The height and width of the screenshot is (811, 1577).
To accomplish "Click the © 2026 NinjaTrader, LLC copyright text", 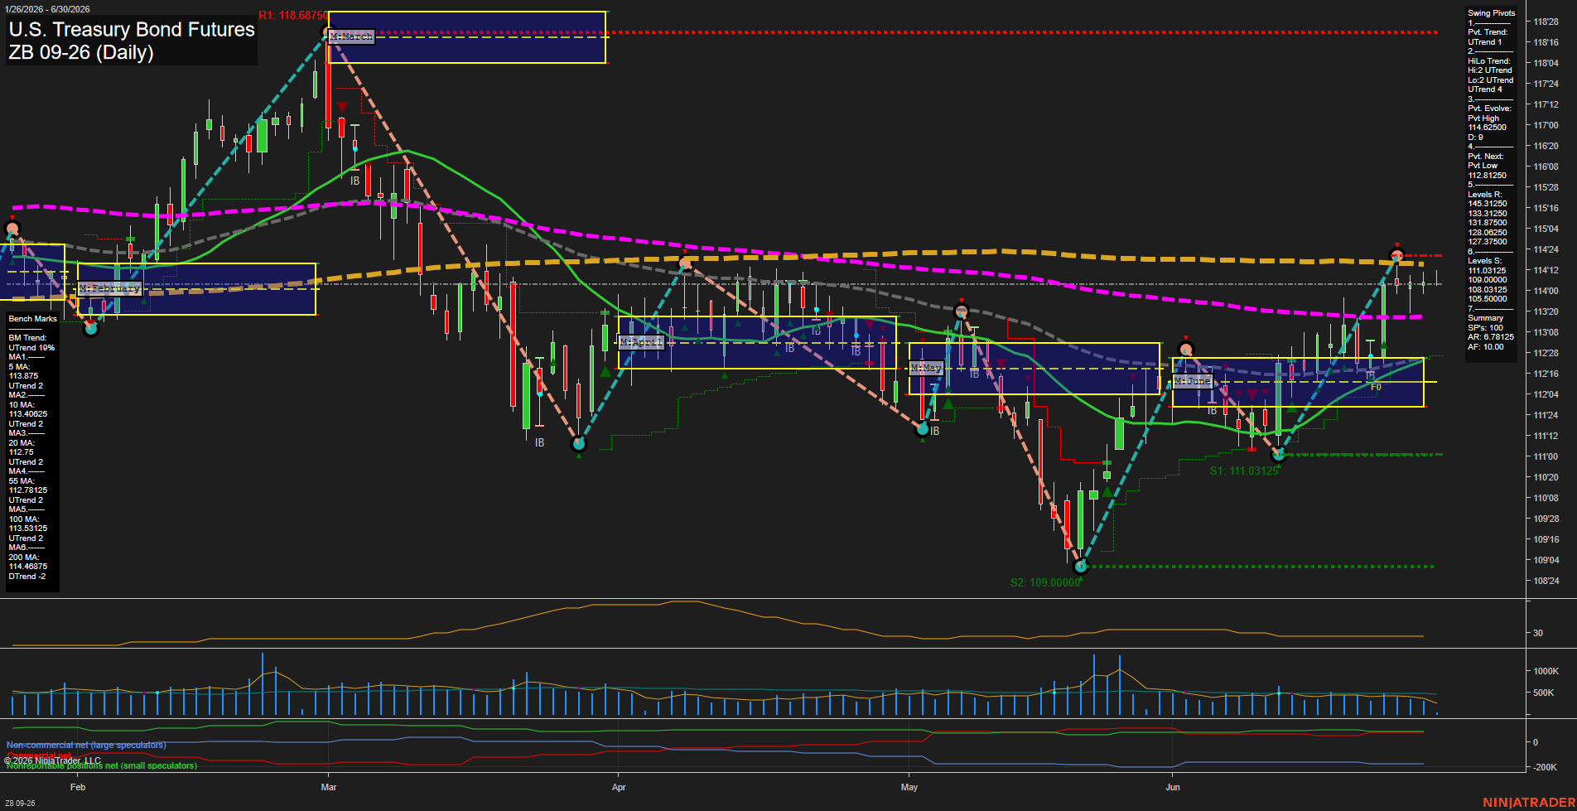I will point(52,760).
